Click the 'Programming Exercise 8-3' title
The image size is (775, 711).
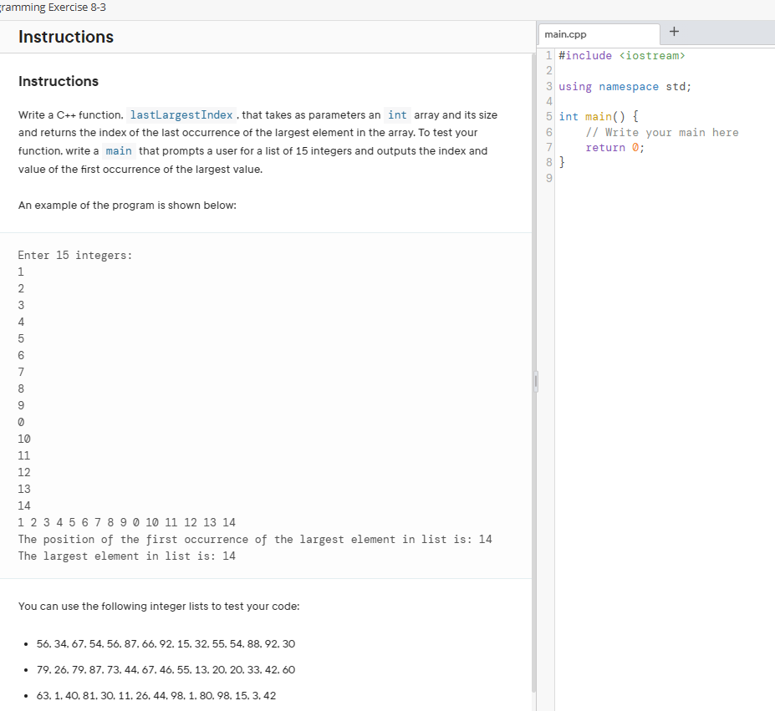[53, 8]
